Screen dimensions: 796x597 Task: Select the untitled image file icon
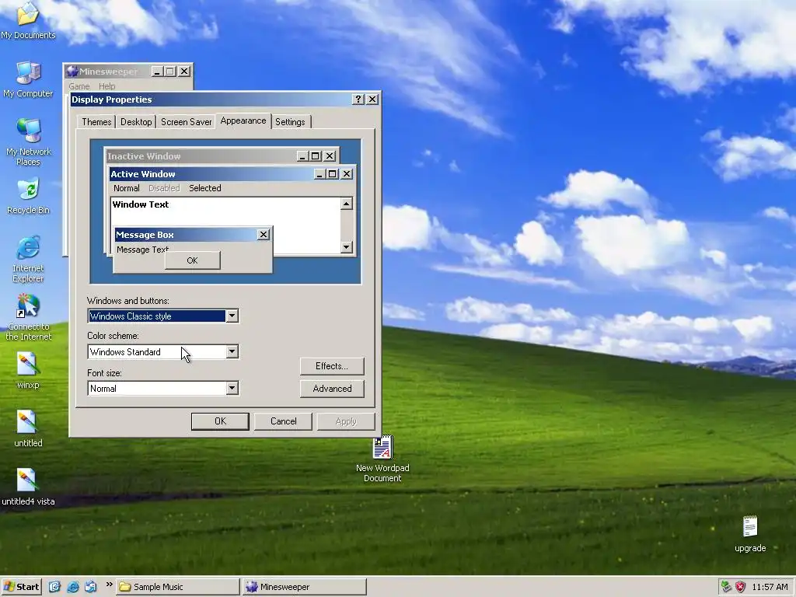tap(28, 429)
